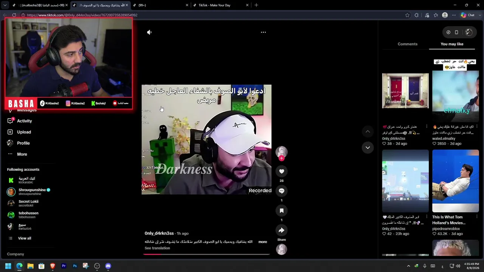Bookmark the video with the favorites icon
This screenshot has height=272, width=484.
tap(282, 210)
